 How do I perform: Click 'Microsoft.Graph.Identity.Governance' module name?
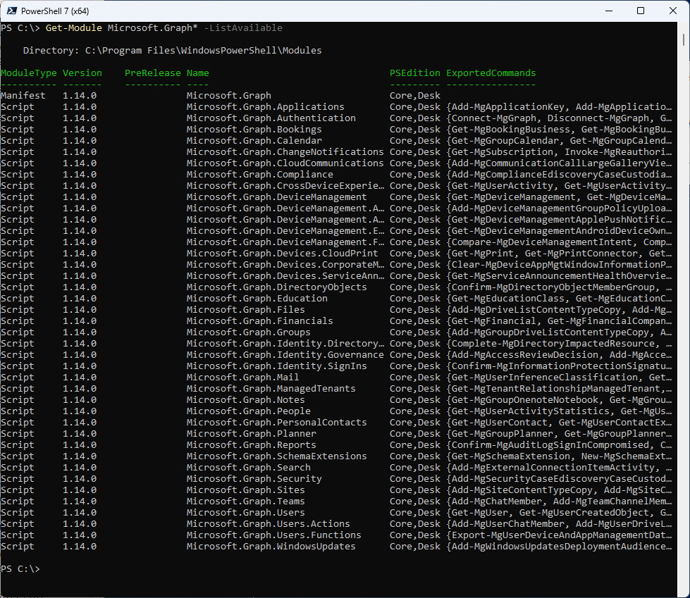tap(285, 355)
